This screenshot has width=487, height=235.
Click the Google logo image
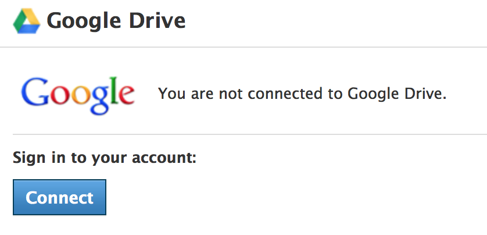(x=78, y=93)
